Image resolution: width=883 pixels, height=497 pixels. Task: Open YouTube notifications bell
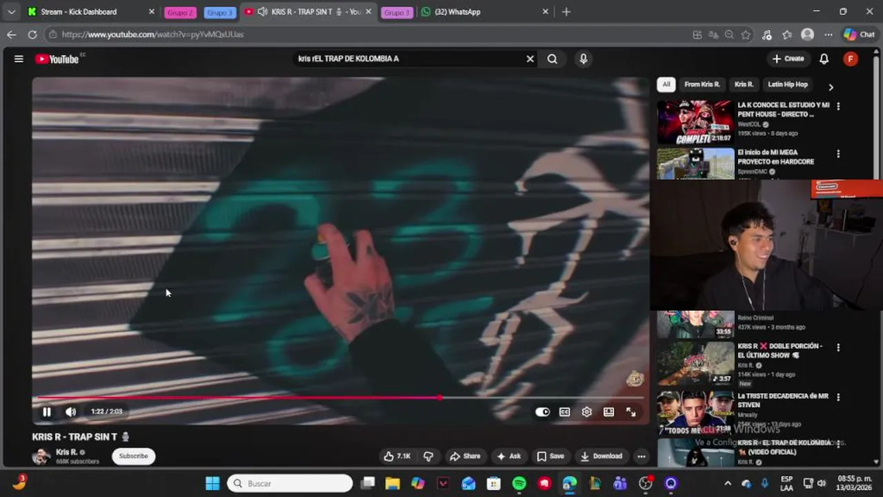[x=824, y=59]
